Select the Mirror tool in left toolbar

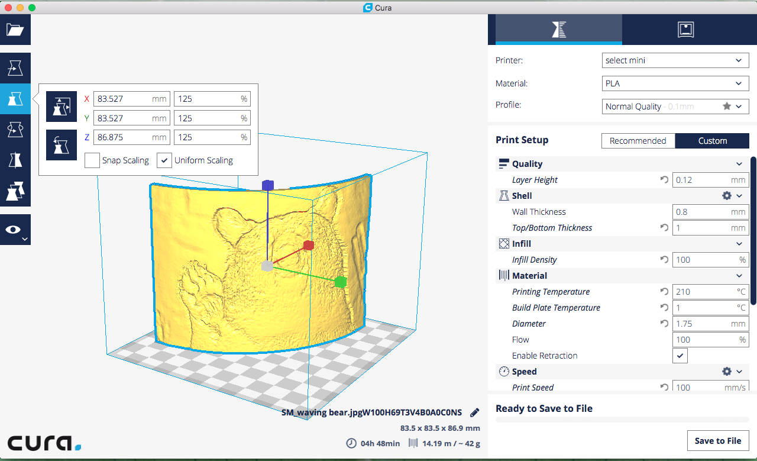(x=15, y=160)
